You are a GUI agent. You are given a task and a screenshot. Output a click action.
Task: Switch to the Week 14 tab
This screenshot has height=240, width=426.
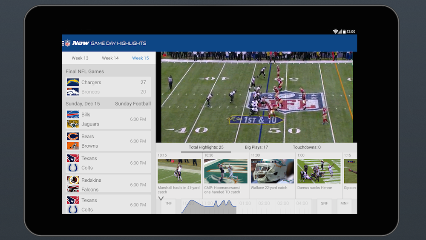coord(110,58)
